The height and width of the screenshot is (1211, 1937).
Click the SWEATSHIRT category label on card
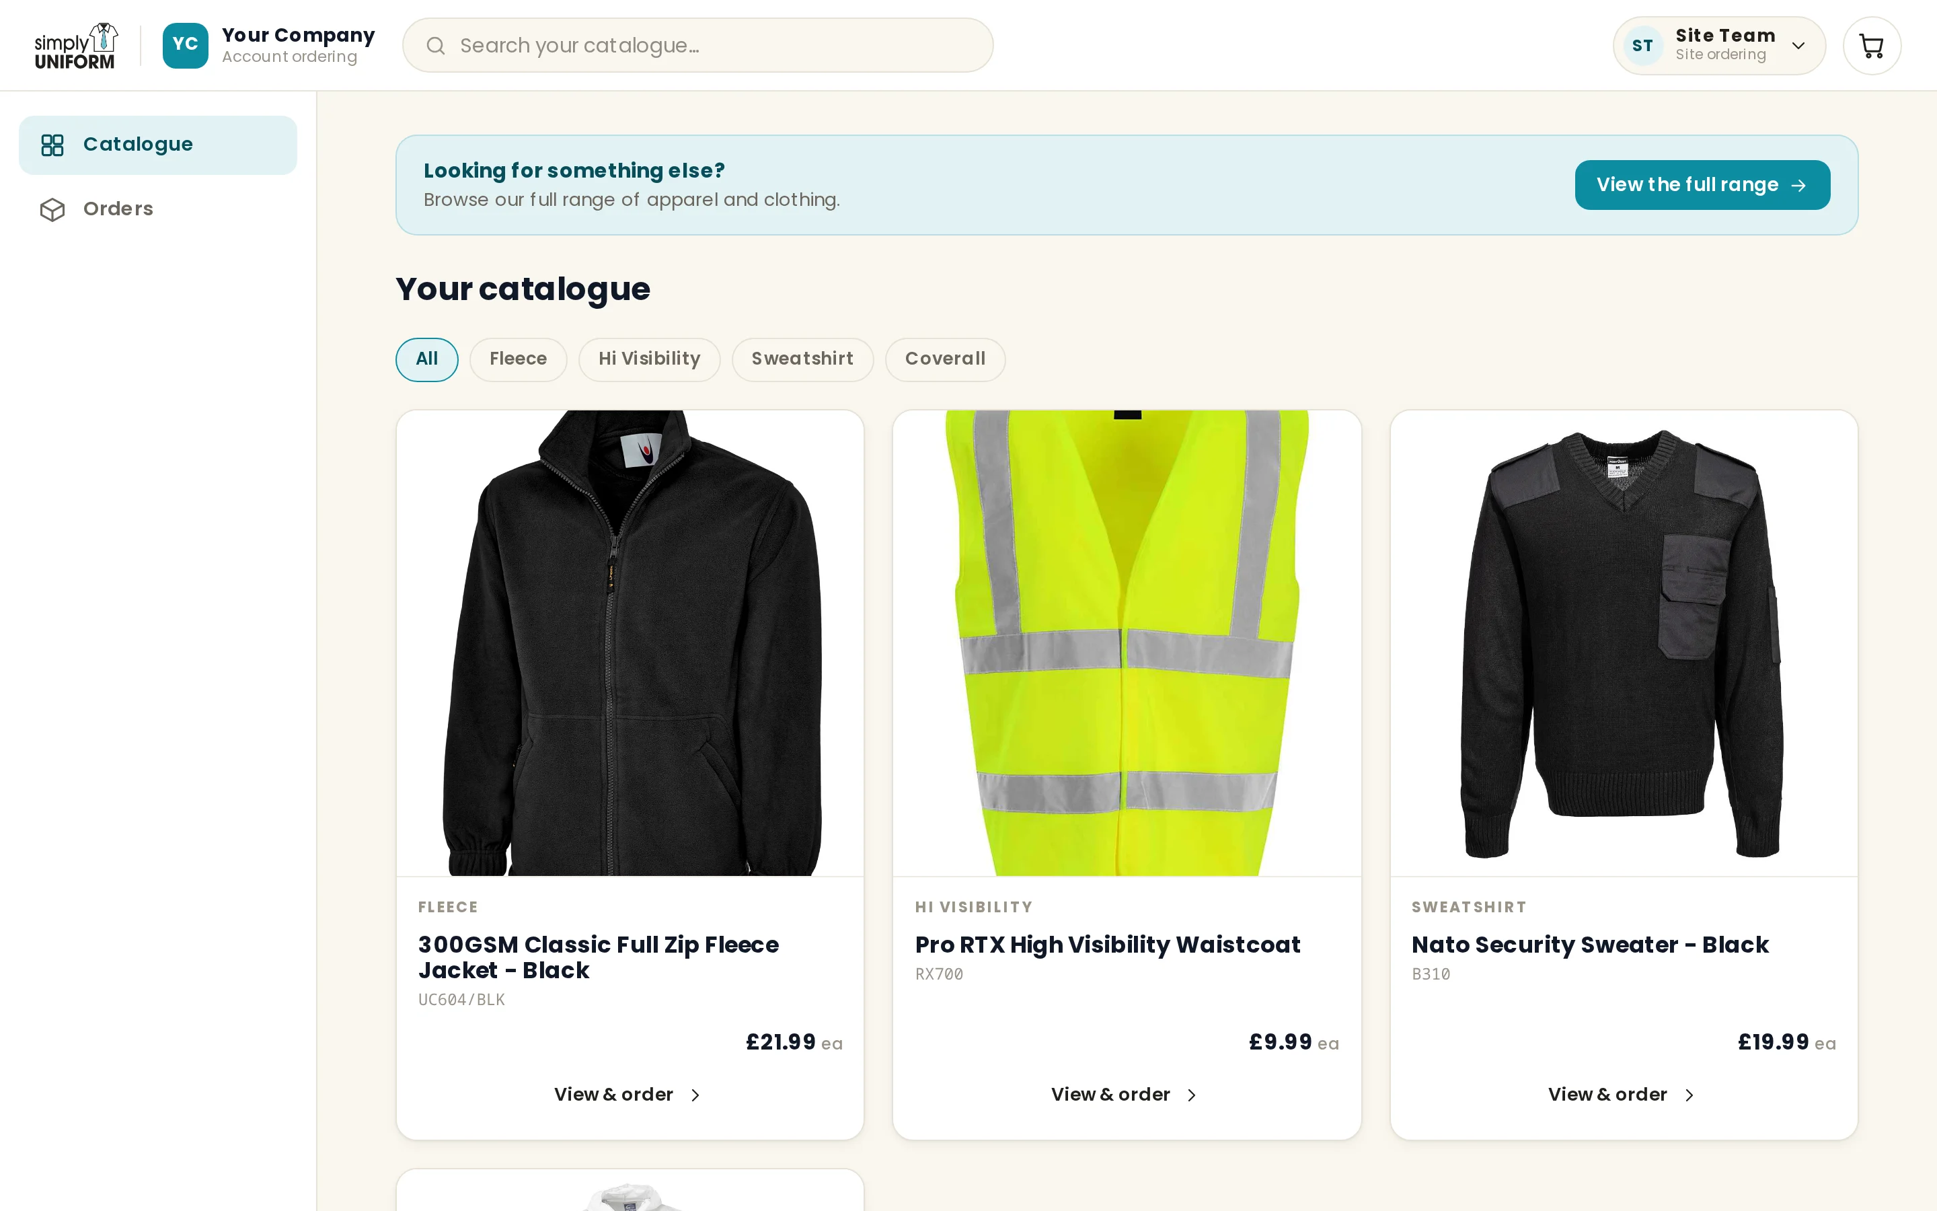pyautogui.click(x=1469, y=908)
